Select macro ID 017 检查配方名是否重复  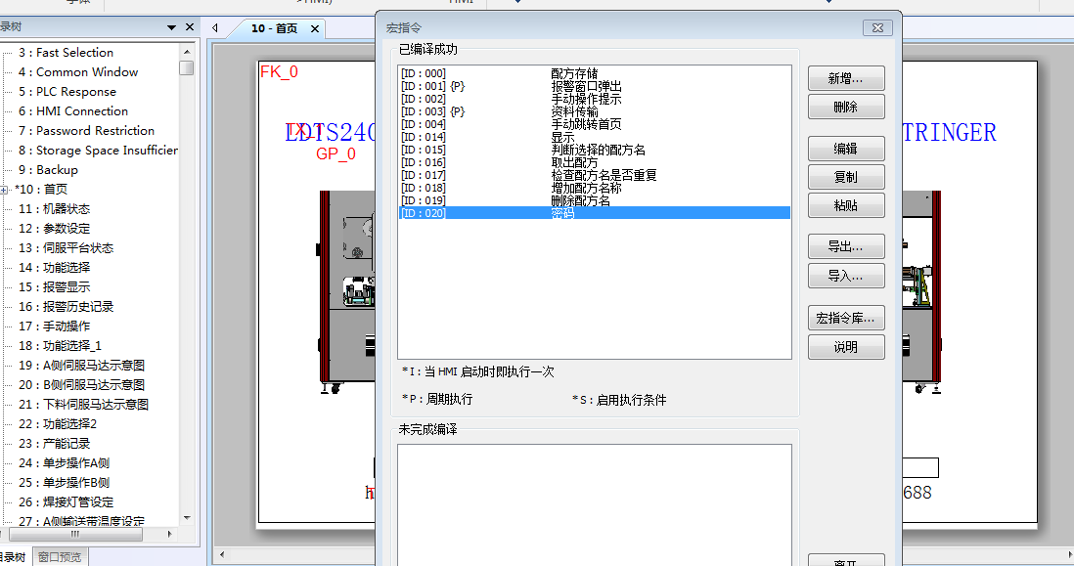click(603, 175)
